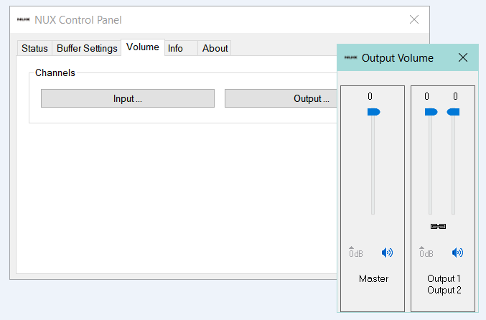The width and height of the screenshot is (486, 320).
Task: Open the About tab
Action: (x=215, y=48)
